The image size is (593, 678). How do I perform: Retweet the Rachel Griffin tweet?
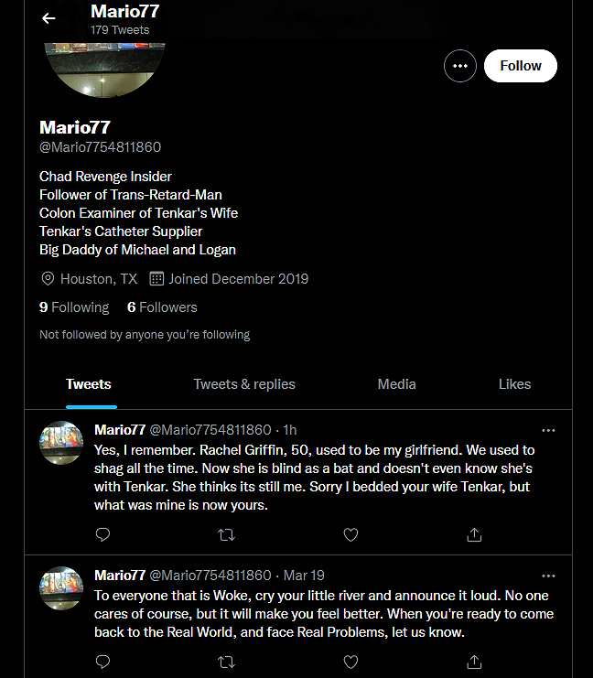[x=226, y=533]
